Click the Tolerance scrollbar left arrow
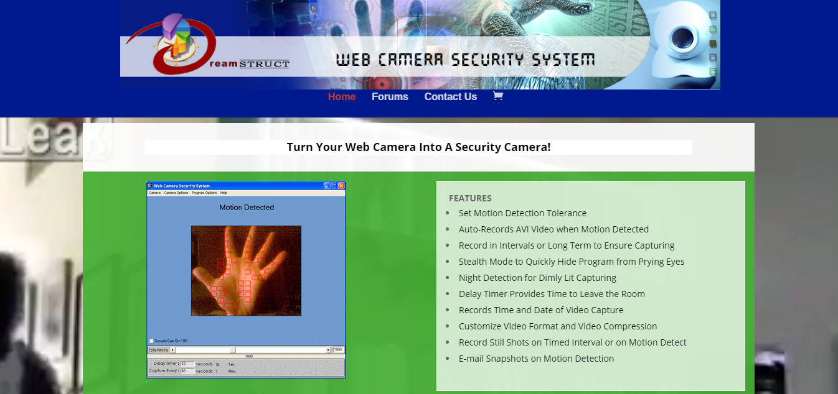The image size is (838, 394). (x=172, y=350)
